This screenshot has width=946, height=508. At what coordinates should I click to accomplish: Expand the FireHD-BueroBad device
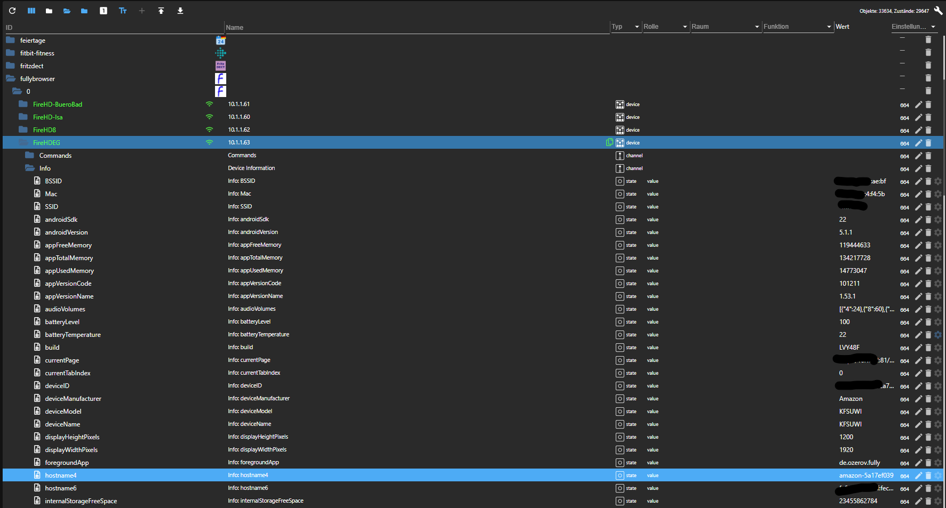pos(23,104)
